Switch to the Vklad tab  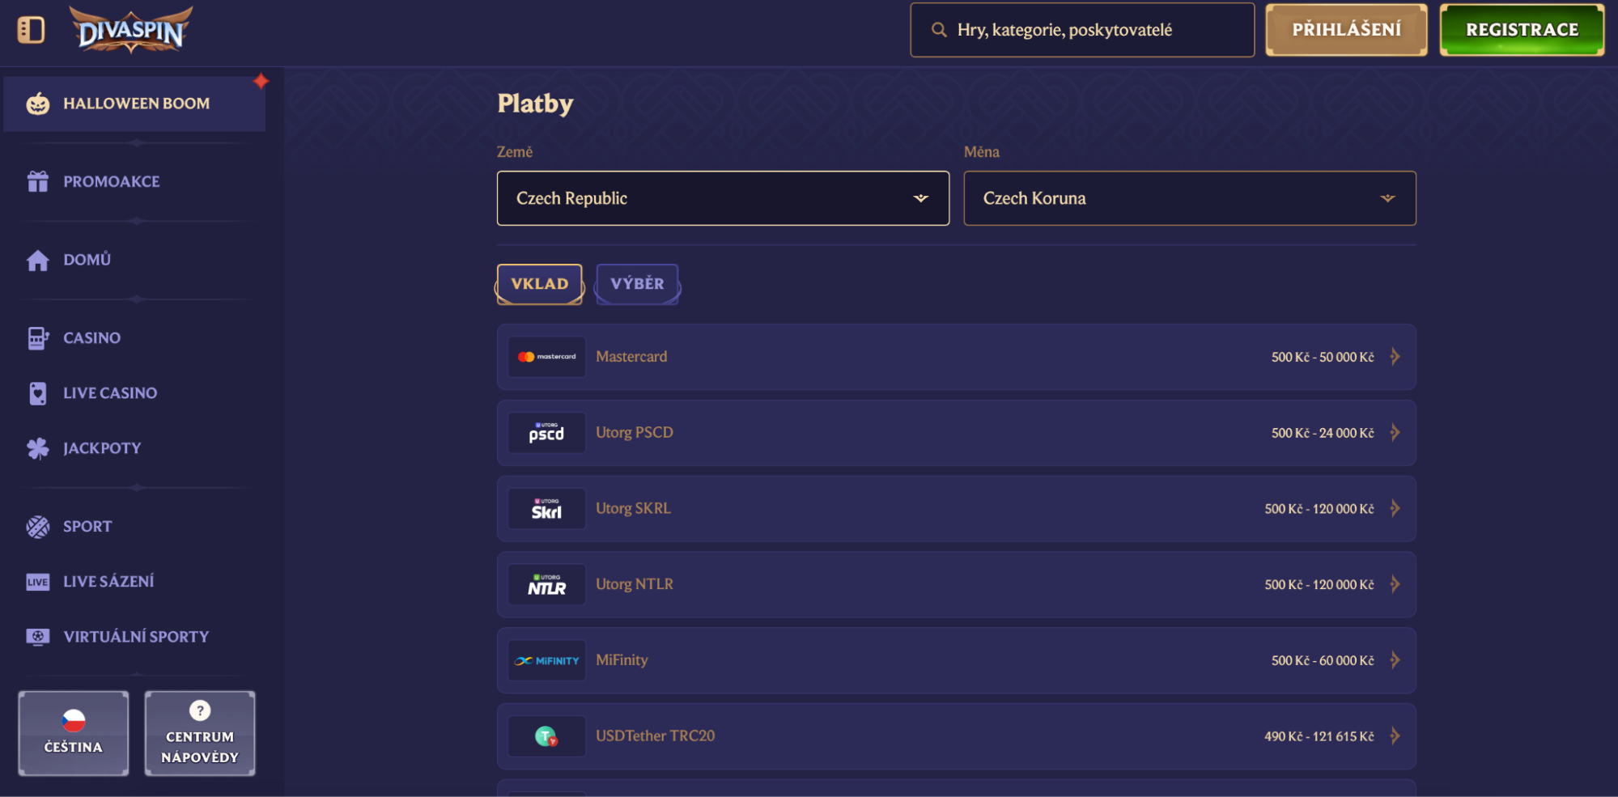540,284
